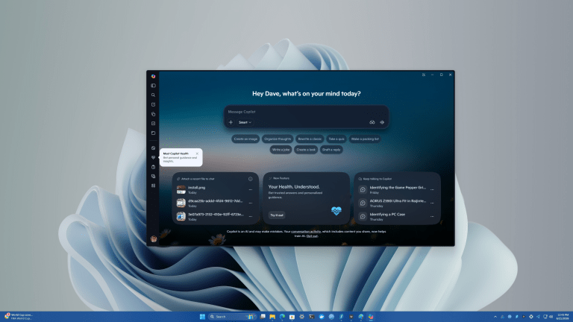
Task: Attach the 3e07a973 recent file
Action: [212, 216]
